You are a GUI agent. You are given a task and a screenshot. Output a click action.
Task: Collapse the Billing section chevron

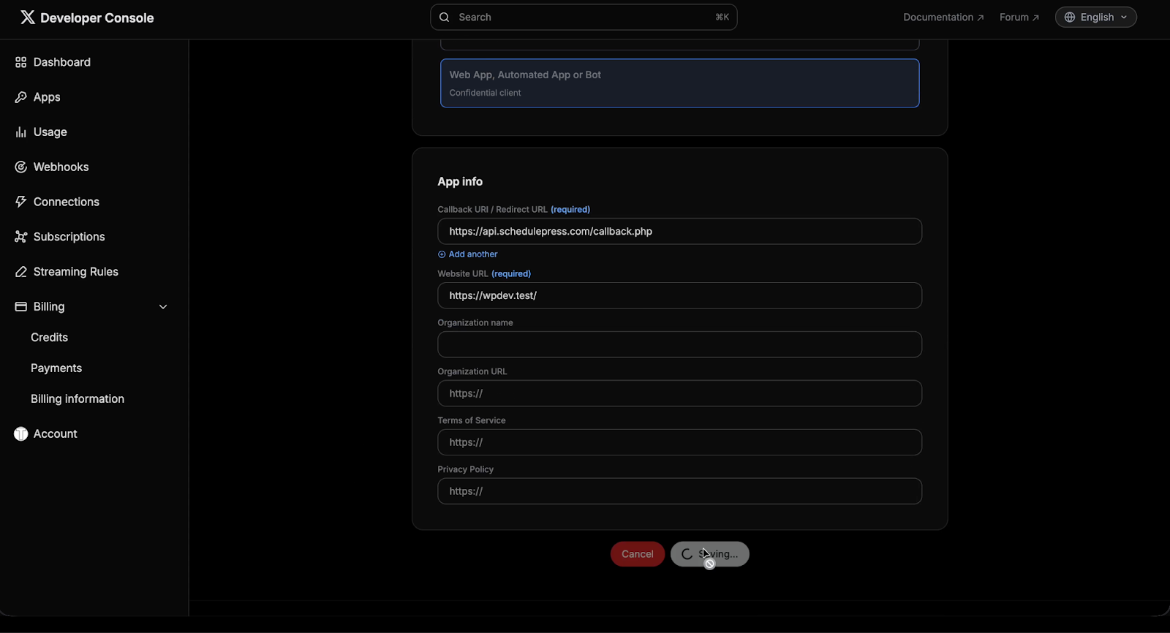point(163,307)
